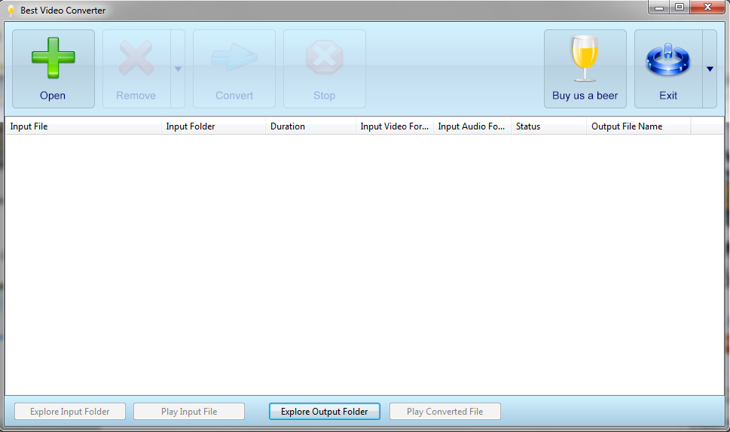Screen dimensions: 730x432
Task: Expand the Exit button dropdown arrow
Action: pos(710,68)
